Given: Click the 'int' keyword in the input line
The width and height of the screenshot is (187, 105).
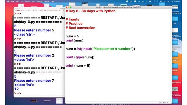Looking at the screenshot, I should [x=79, y=49].
